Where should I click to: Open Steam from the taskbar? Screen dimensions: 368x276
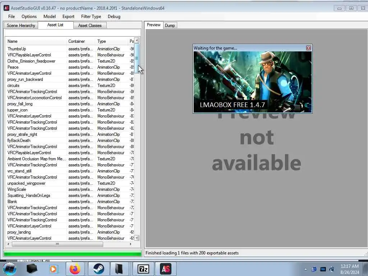point(98,269)
